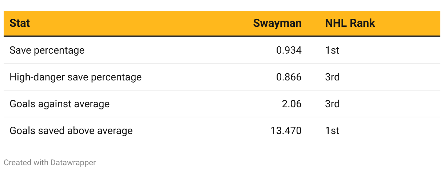Click the 13.470 value cell
444x171 pixels.
point(286,130)
